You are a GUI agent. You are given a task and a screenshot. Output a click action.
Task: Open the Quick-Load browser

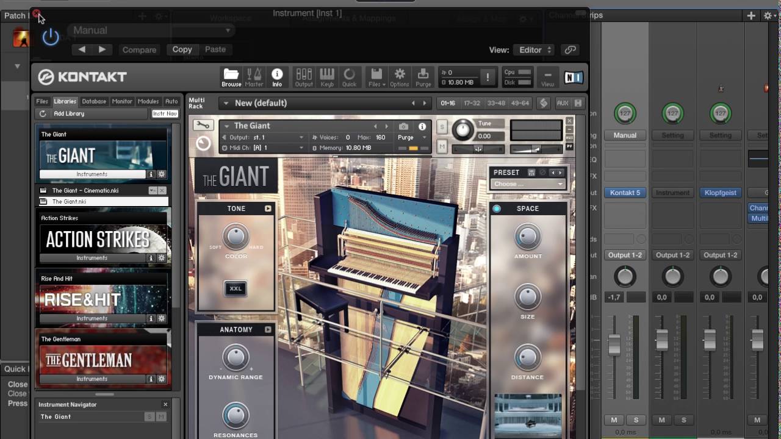click(350, 77)
